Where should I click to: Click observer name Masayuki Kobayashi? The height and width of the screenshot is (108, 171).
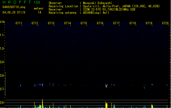coord(98,3)
